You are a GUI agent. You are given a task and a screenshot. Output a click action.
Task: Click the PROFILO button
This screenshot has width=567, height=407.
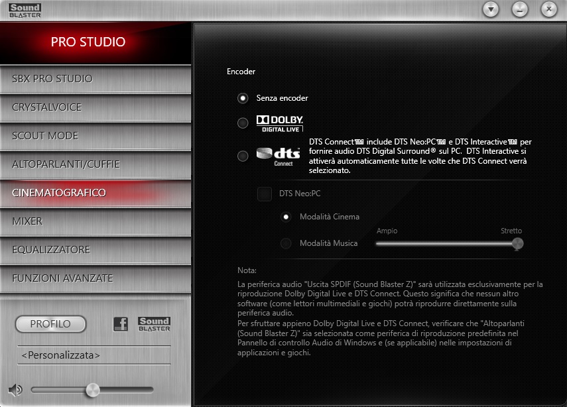pos(50,324)
